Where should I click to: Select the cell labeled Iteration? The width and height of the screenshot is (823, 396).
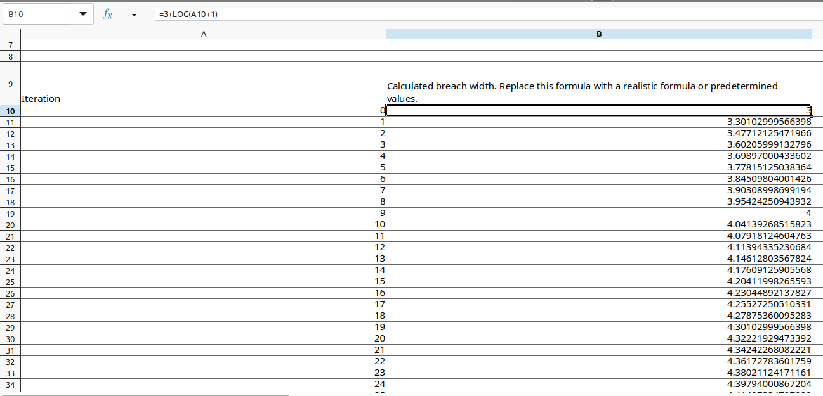(x=203, y=84)
